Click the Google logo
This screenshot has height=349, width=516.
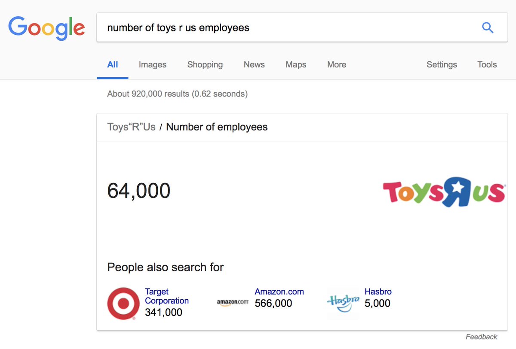click(46, 28)
